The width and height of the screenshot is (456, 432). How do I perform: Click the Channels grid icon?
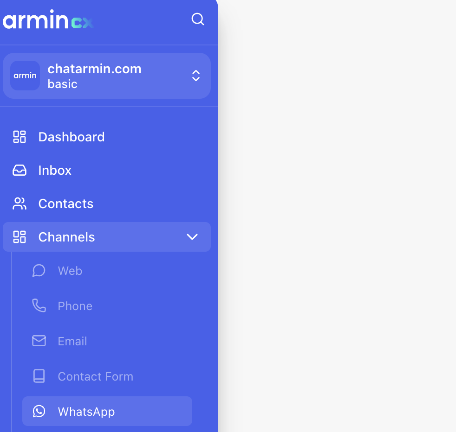20,237
